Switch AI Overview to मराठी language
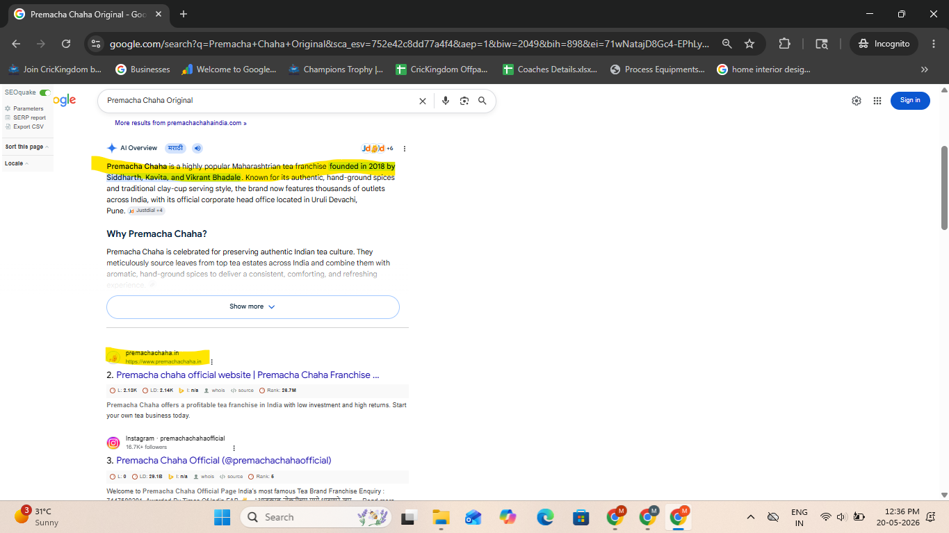 tap(175, 148)
